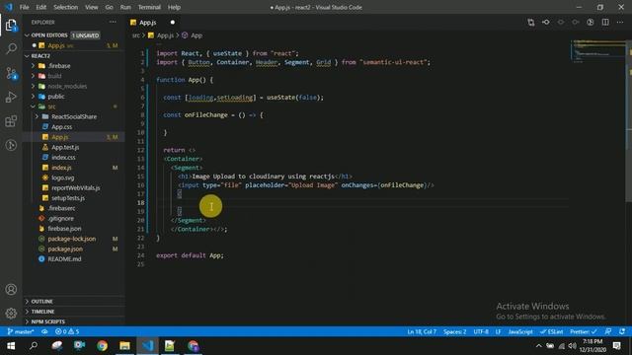632x355 pixels.
Task: Click the unsaved dot on App.js tab
Action: pyautogui.click(x=173, y=23)
